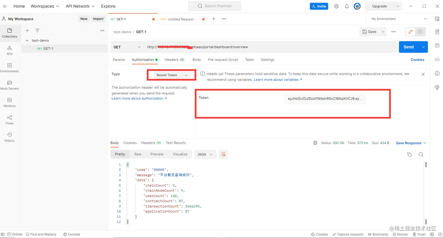Image resolution: width=443 pixels, height=238 pixels.
Task: Open Mock Servers in the sidebar
Action: coord(10,85)
